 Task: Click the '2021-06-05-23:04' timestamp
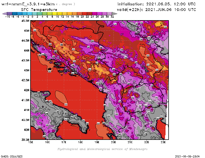tap(187, 156)
